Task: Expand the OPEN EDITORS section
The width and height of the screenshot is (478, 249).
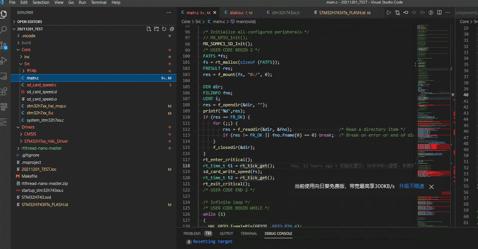Action: 29,22
